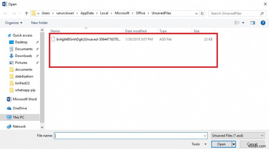Click the Quick access star icon
The image size is (269, 149).
[x=9, y=36]
